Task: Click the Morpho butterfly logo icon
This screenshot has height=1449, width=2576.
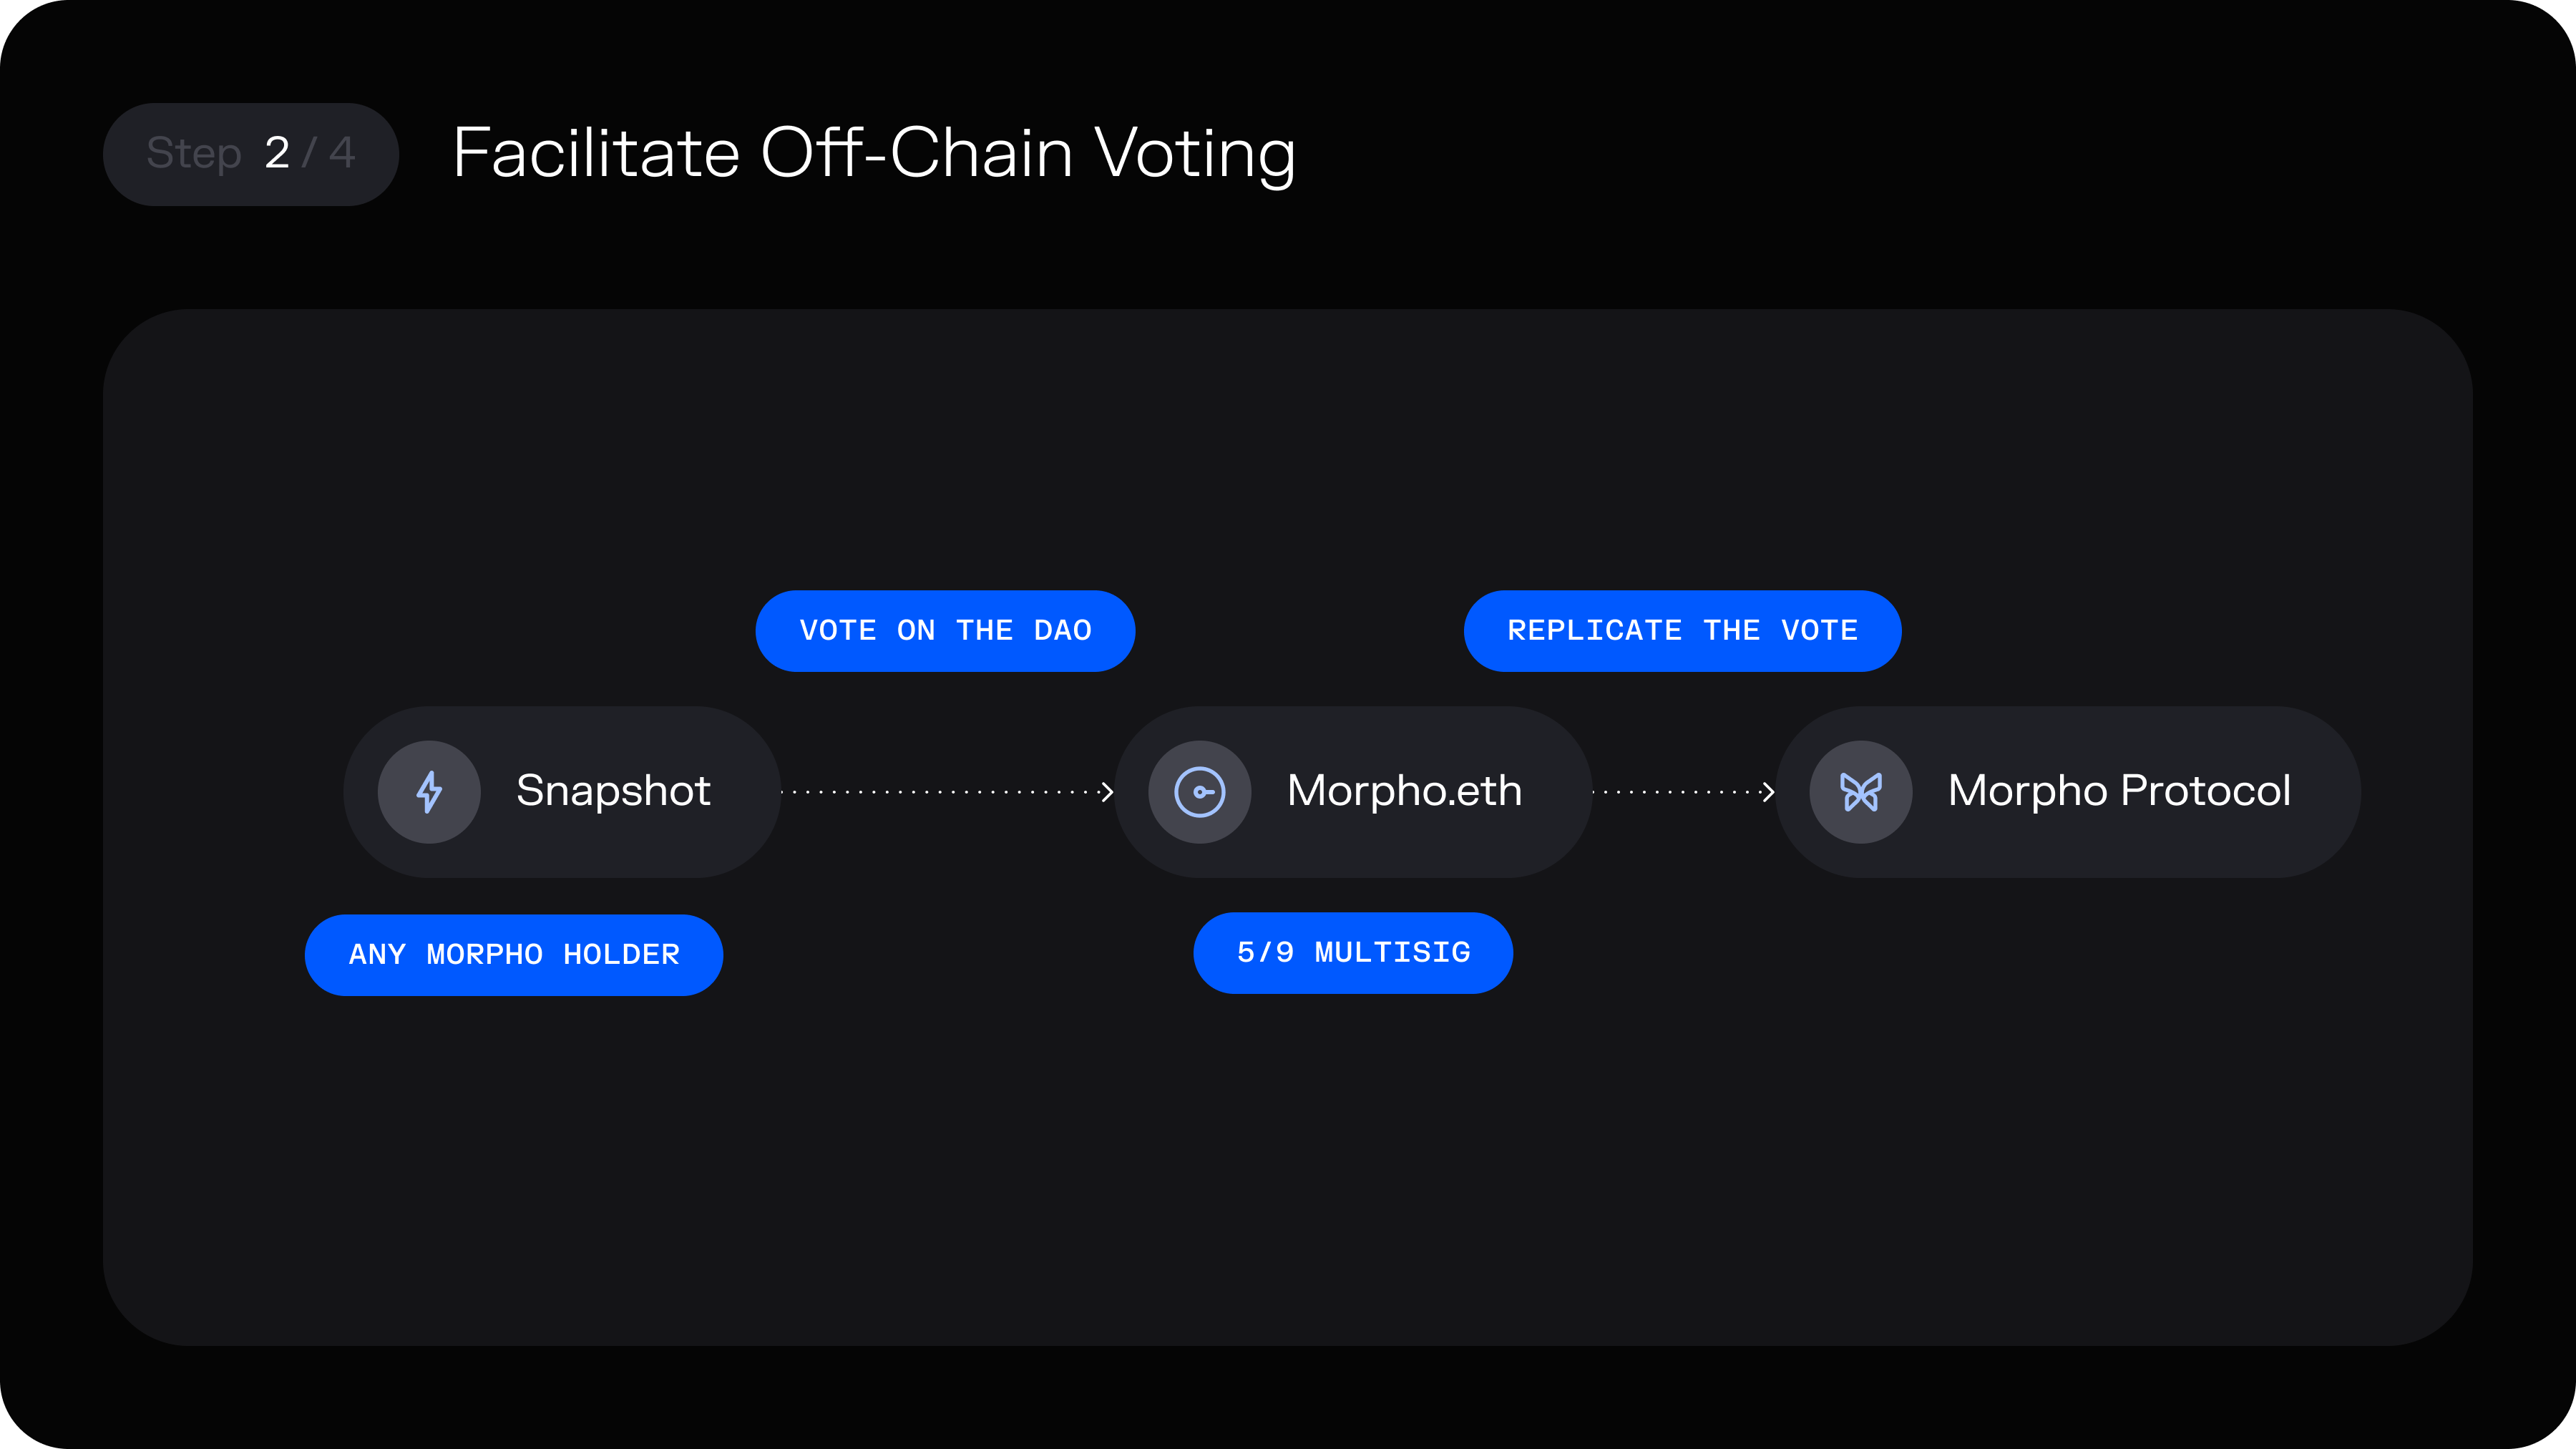Action: coord(1860,792)
